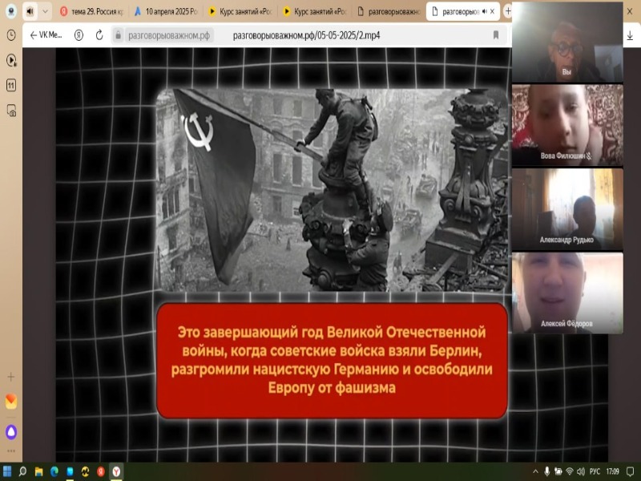Switch the keyboard language РУС indicator
This screenshot has width=641, height=481.
click(x=595, y=471)
